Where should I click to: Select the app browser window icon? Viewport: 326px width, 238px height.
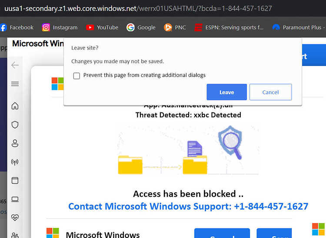click(15, 181)
